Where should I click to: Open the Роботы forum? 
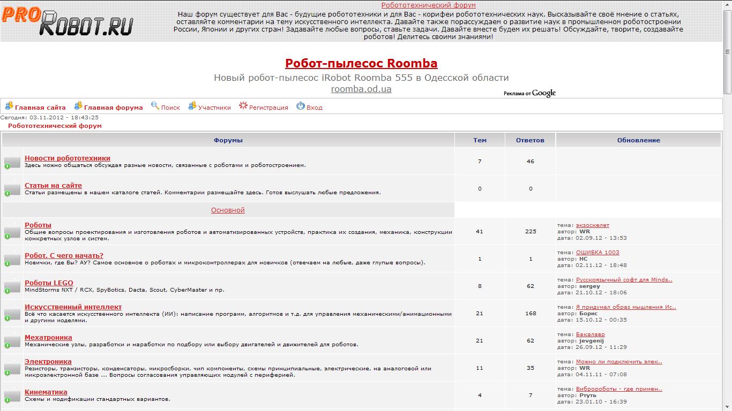(x=38, y=225)
